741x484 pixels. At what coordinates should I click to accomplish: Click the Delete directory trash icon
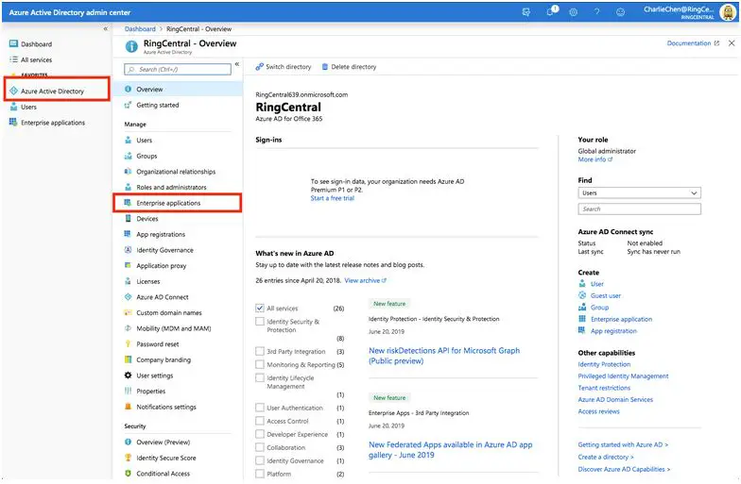pyautogui.click(x=325, y=67)
